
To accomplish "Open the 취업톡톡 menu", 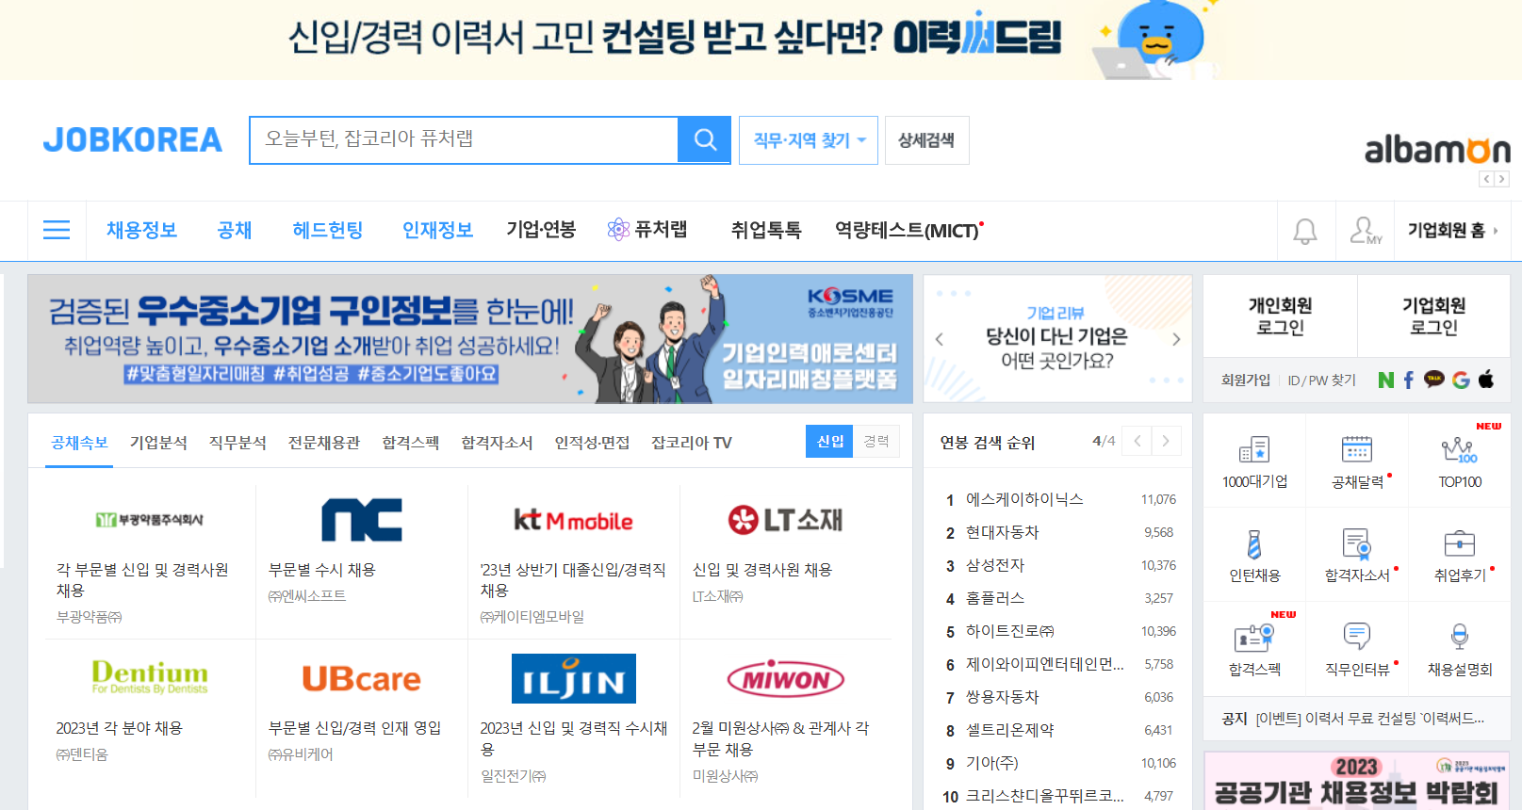I will click(x=766, y=230).
